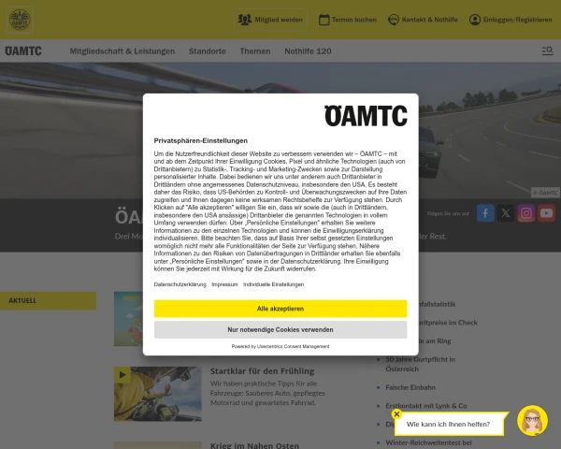Click the Kontakt & Nothilfe phone icon
This screenshot has width=561, height=449.
click(394, 20)
